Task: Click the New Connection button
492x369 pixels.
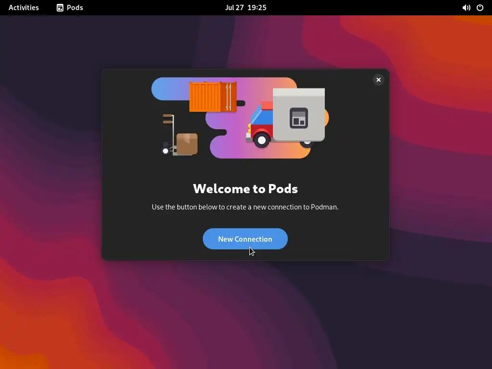Action: tap(245, 239)
